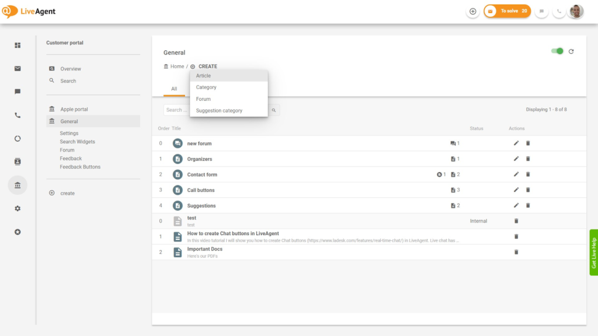Edit the Call buttons category
598x336 pixels.
[x=516, y=190]
